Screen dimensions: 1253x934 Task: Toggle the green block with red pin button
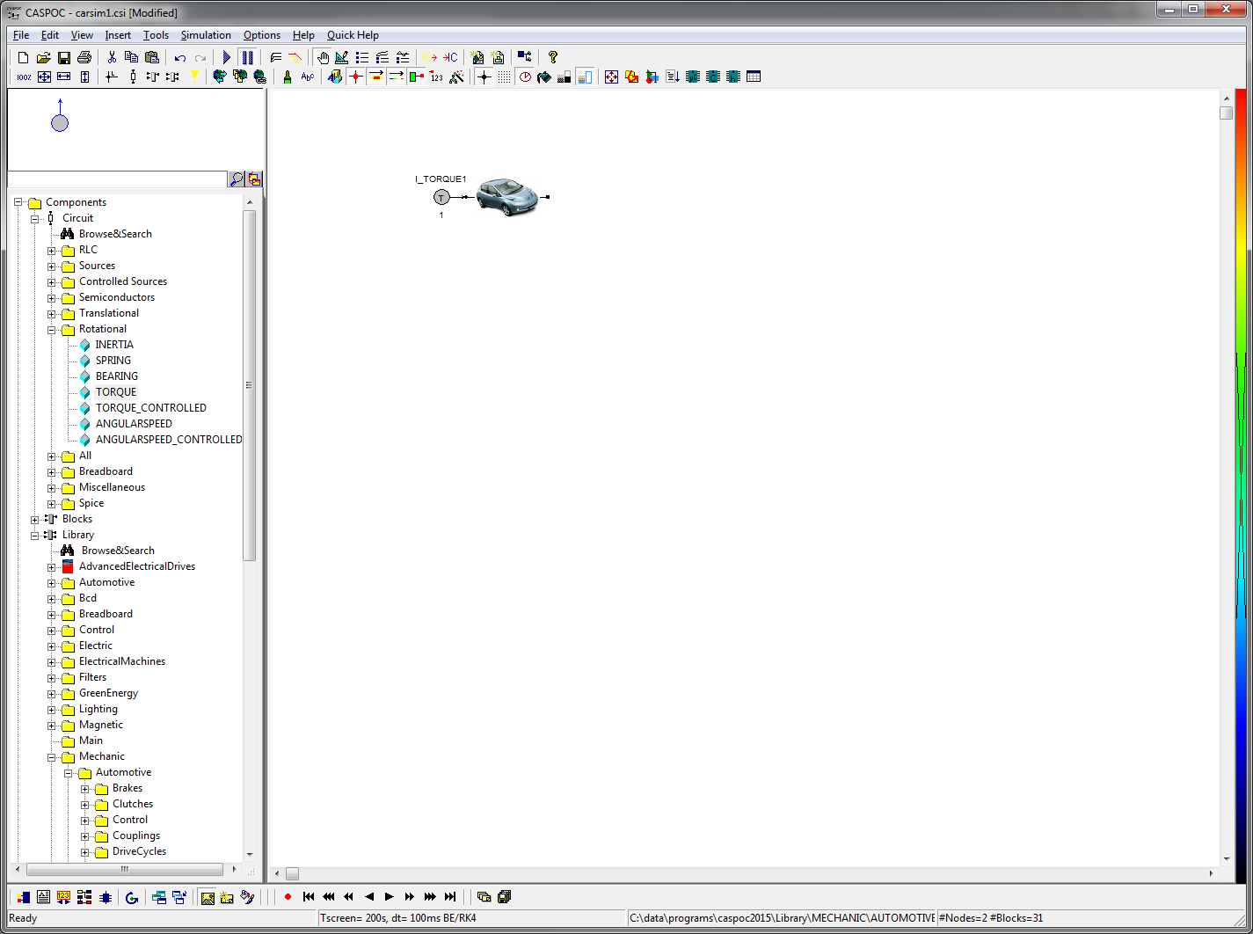pyautogui.click(x=416, y=77)
